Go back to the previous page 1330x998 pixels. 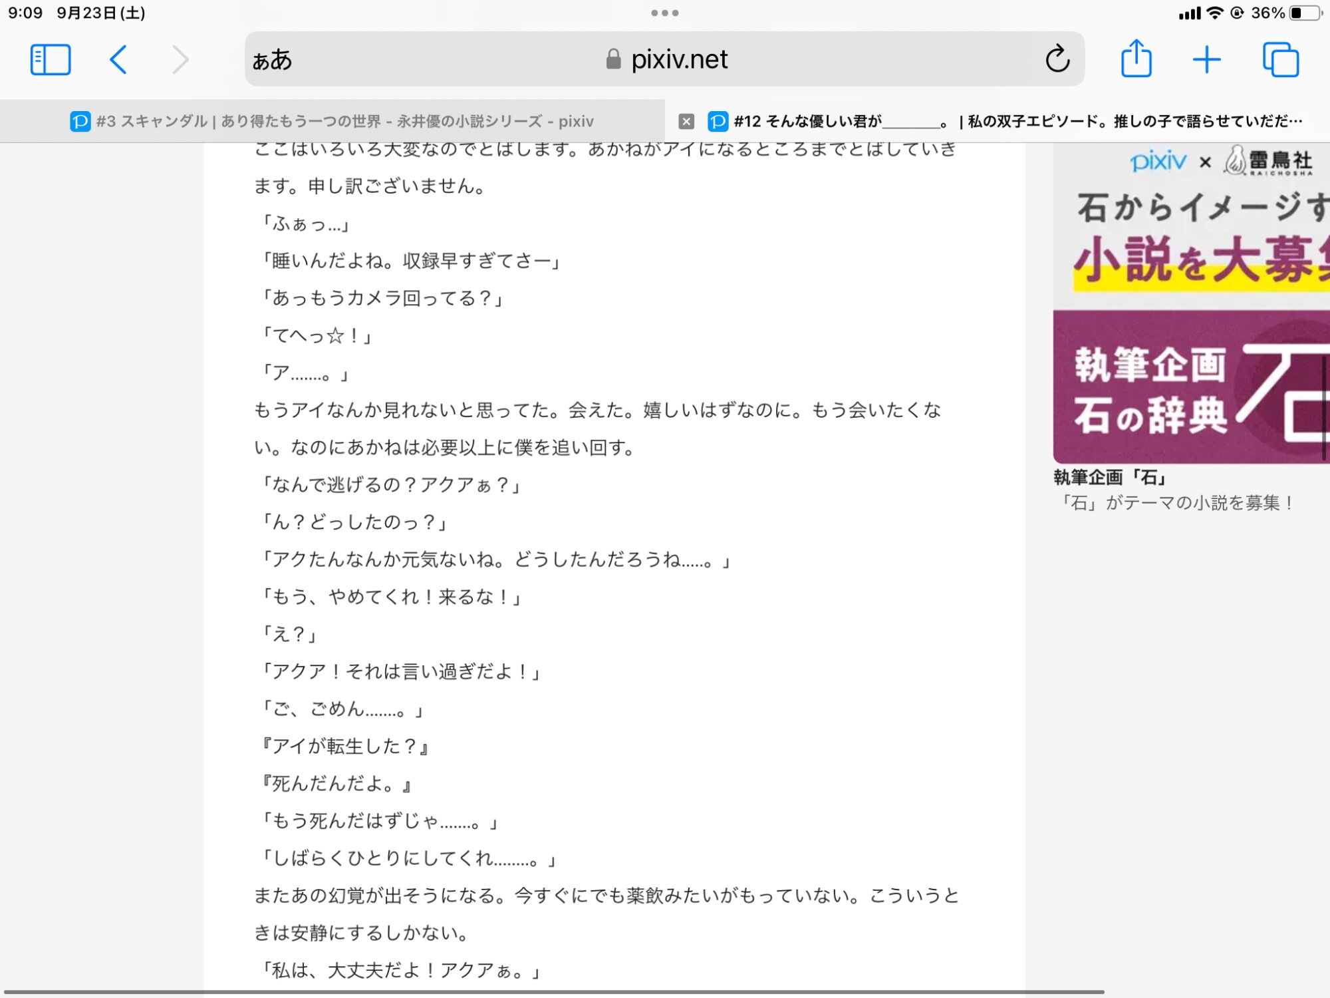118,60
